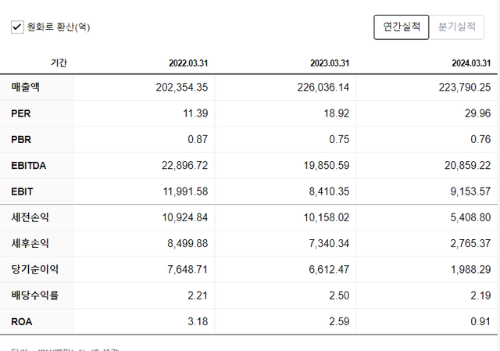The width and height of the screenshot is (500, 351).
Task: Click the PBR row label
Action: click(21, 139)
